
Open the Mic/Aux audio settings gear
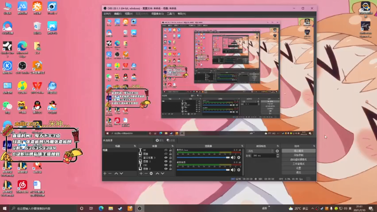click(239, 157)
